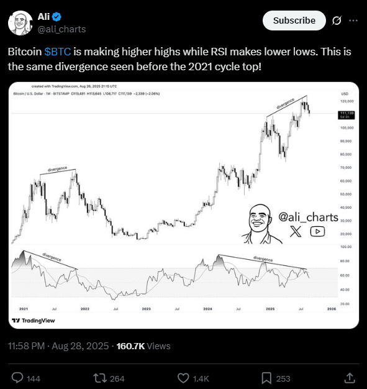Click the blue verified badge
This screenshot has height=389, width=367.
point(57,17)
